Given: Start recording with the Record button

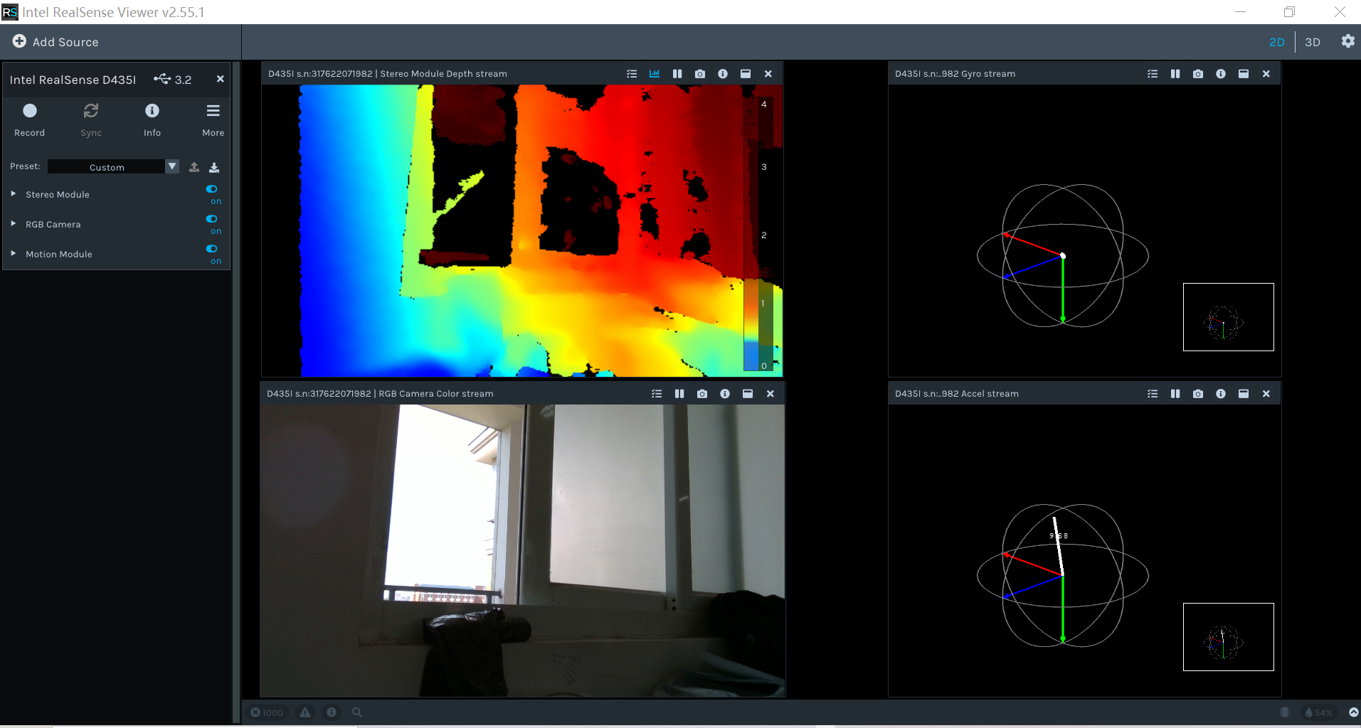Looking at the screenshot, I should tap(30, 119).
